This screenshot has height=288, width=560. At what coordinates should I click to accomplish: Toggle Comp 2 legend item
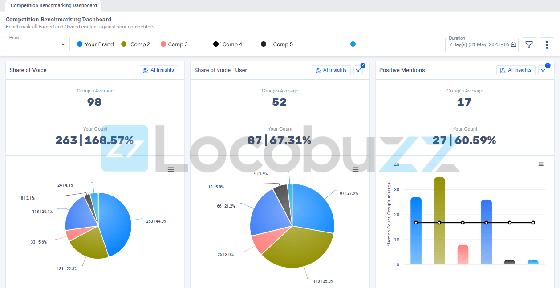135,44
